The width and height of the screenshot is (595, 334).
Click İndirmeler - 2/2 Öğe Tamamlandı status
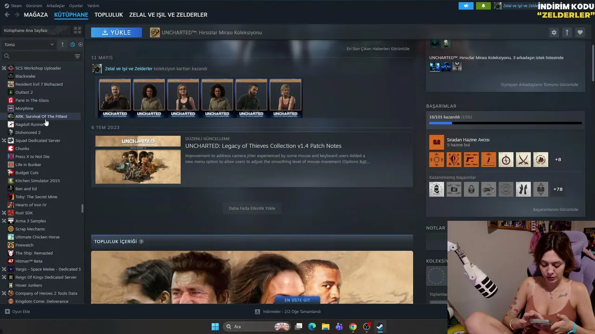click(292, 312)
